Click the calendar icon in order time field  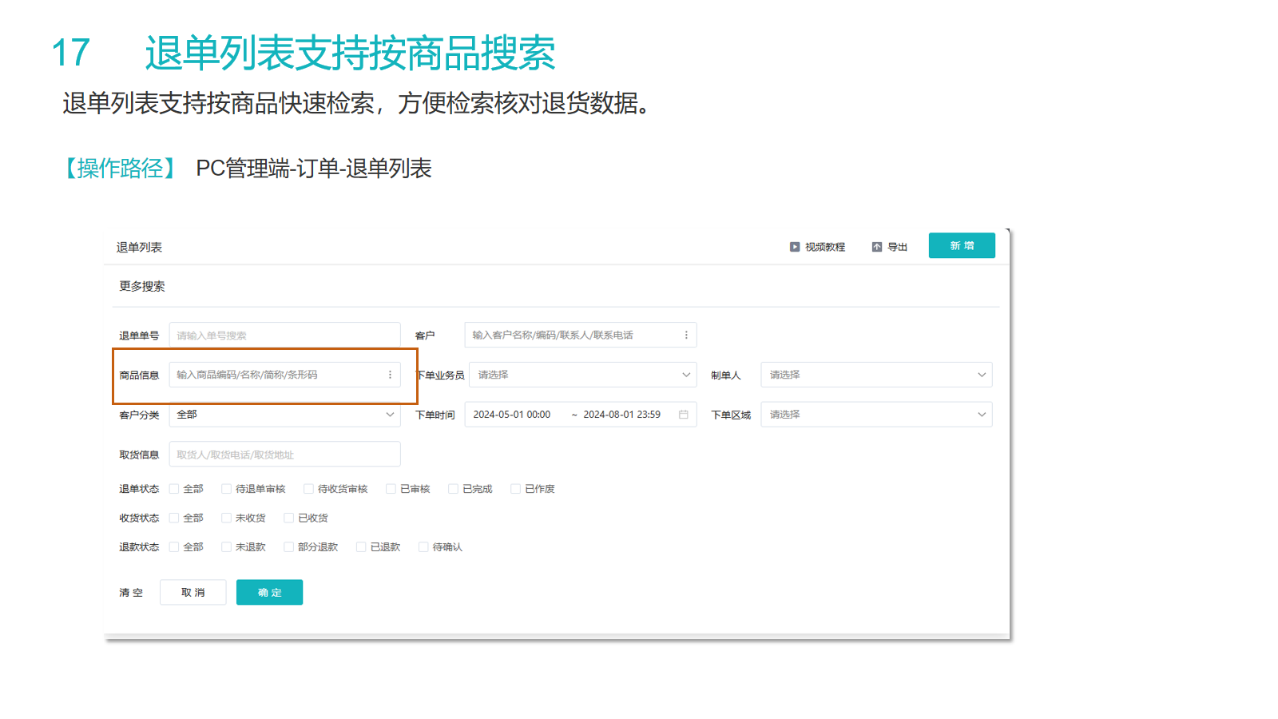pyautogui.click(x=684, y=415)
